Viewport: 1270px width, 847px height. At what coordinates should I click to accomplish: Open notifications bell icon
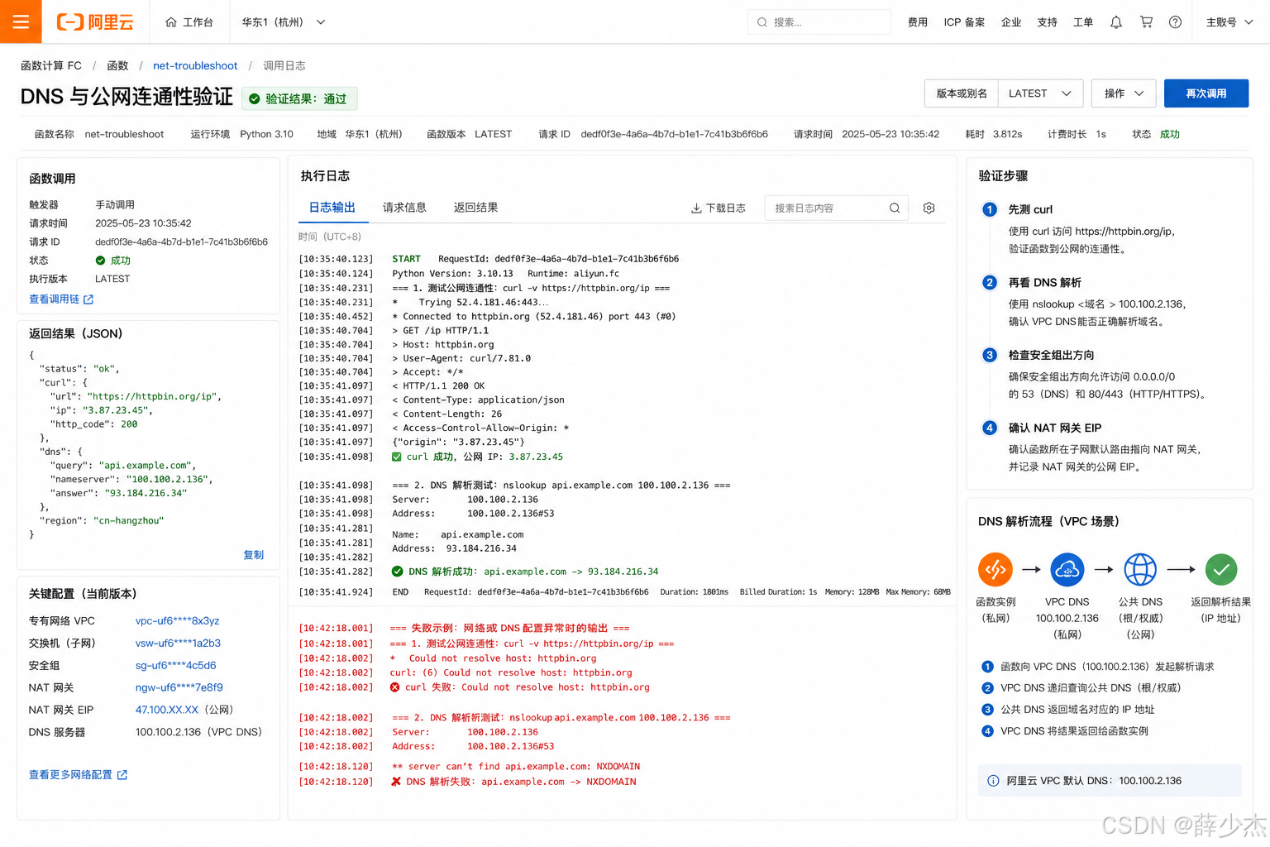(x=1116, y=22)
